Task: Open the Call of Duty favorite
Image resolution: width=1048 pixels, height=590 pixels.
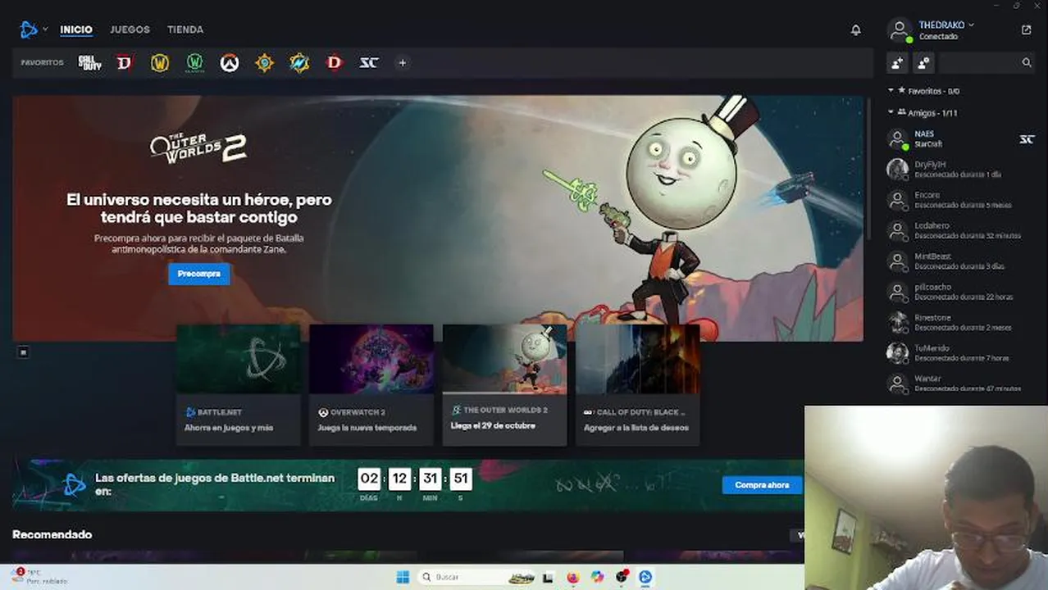Action: pyautogui.click(x=89, y=63)
